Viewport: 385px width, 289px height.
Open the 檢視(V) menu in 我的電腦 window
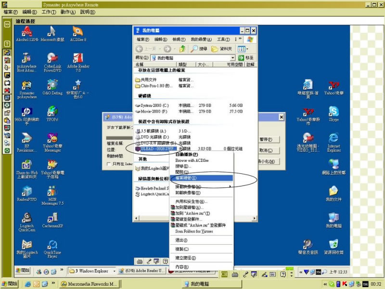[x=179, y=39]
